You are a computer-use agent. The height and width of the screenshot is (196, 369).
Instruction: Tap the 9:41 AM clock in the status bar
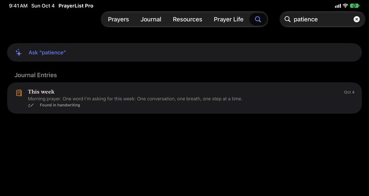[x=18, y=6]
